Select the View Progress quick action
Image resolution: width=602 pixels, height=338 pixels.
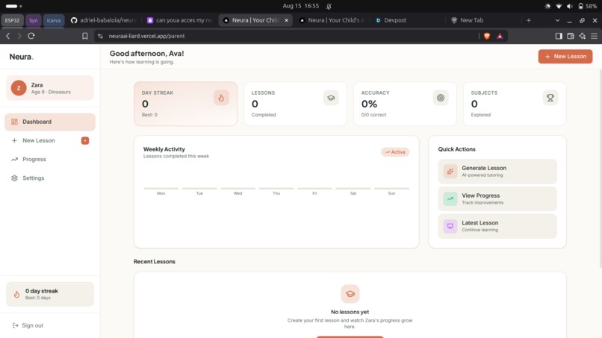coord(497,198)
